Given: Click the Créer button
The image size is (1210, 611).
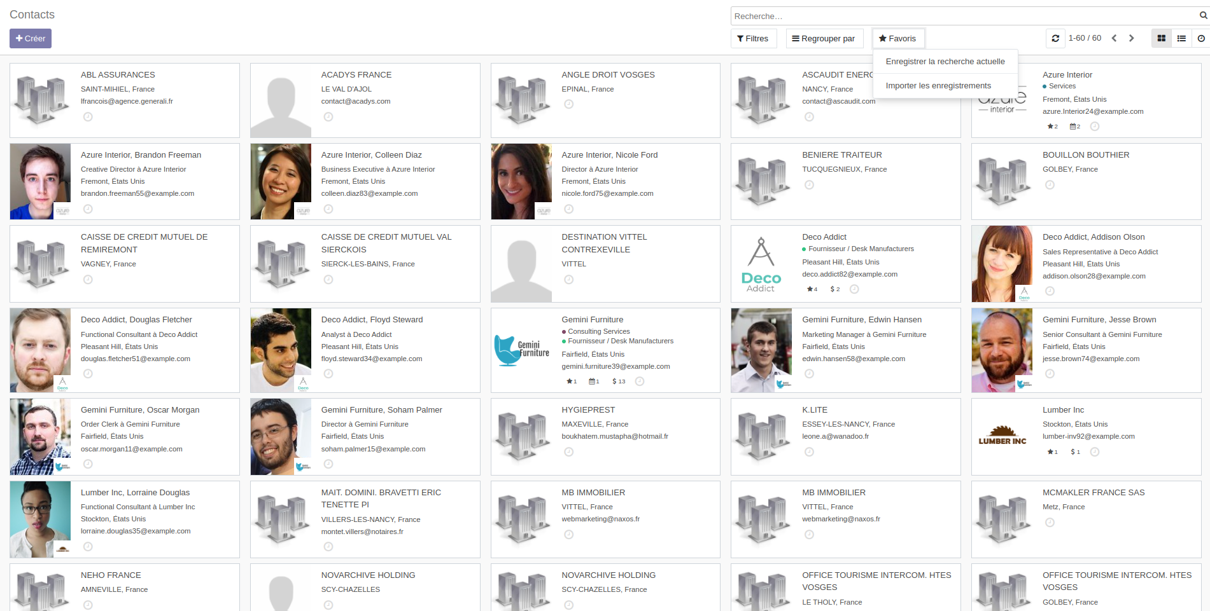Looking at the screenshot, I should [31, 39].
